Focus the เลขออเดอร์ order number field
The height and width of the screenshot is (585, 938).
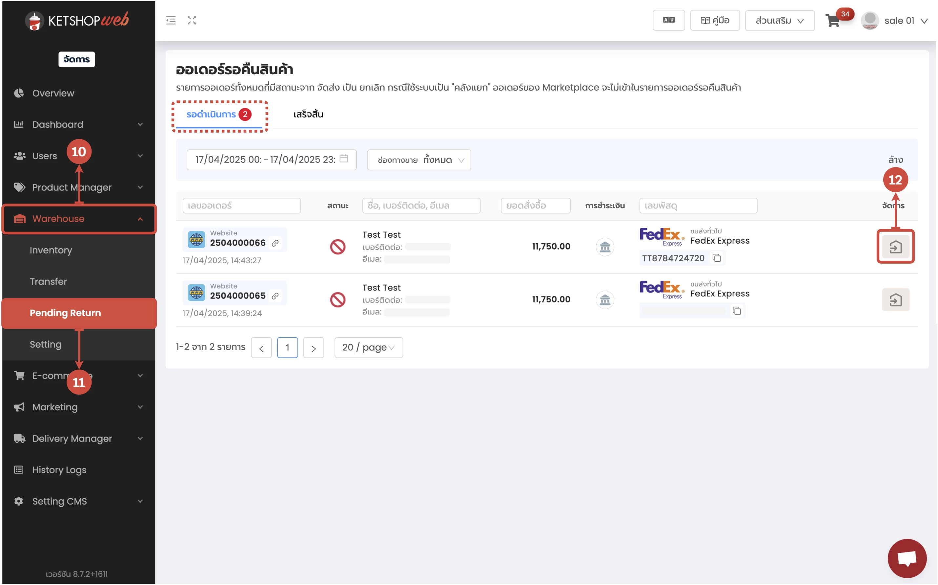pyautogui.click(x=242, y=206)
